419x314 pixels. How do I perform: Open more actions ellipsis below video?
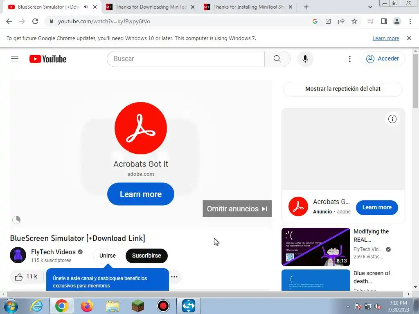(x=174, y=277)
